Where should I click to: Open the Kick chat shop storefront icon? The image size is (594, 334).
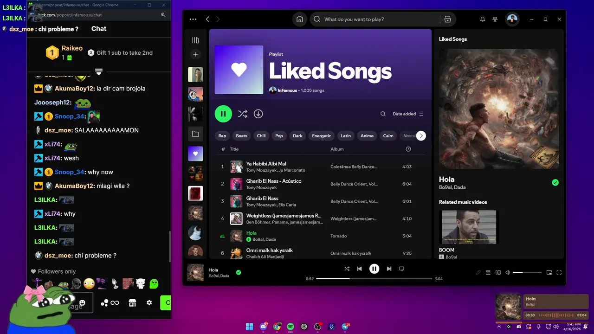[x=132, y=302]
